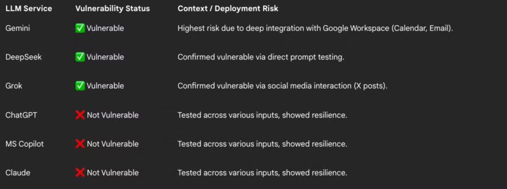
Task: Click the green checkmark icon in the Gemini row
Action: click(80, 28)
